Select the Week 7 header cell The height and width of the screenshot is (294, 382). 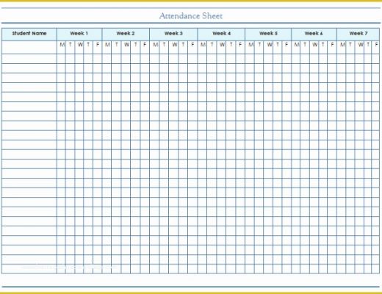pyautogui.click(x=358, y=35)
